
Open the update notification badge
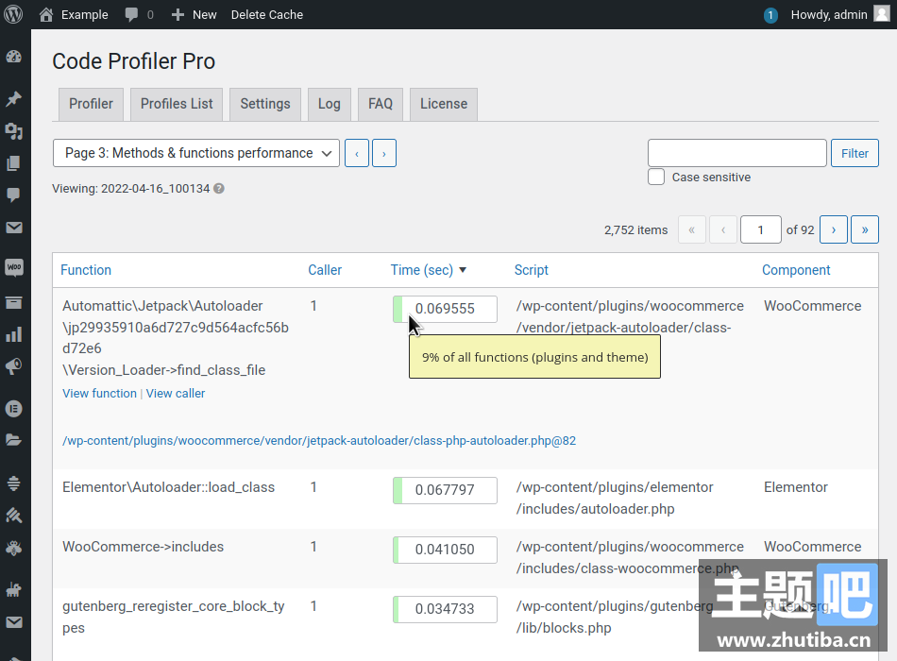[770, 15]
